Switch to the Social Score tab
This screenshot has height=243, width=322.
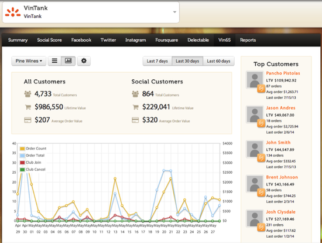tap(49, 40)
